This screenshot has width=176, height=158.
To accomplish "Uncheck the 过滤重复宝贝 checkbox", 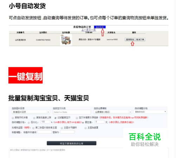I will coord(55,118).
